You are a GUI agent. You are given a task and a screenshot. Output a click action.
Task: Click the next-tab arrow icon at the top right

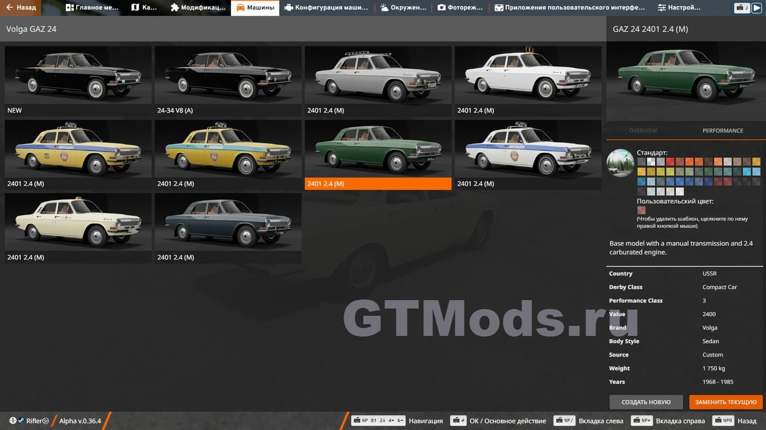[758, 8]
